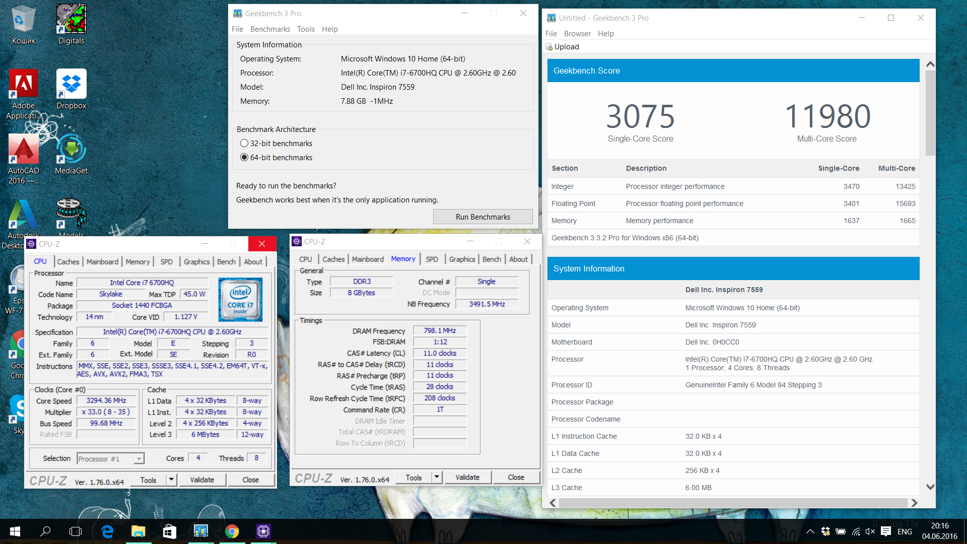The height and width of the screenshot is (544, 967).
Task: Launch Microsoft Edge from taskbar
Action: click(x=107, y=531)
